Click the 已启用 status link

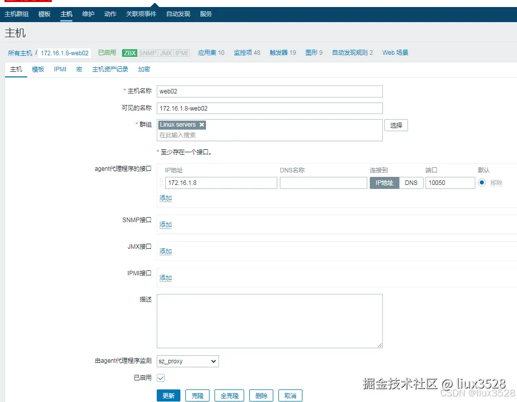point(107,52)
